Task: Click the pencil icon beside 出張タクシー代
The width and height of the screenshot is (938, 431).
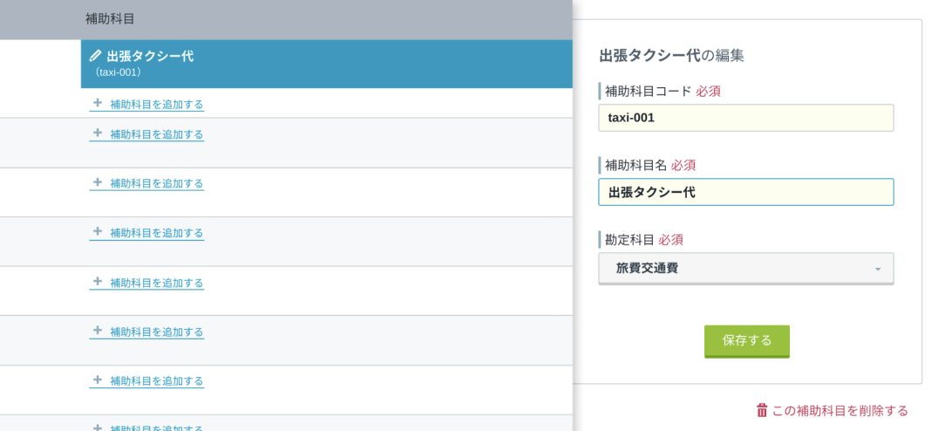Action: click(x=95, y=56)
